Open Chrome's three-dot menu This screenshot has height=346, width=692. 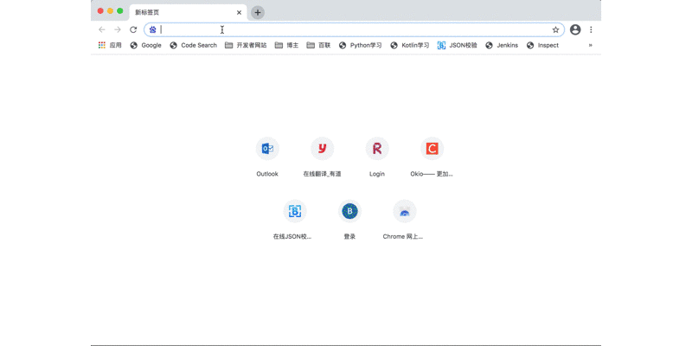591,29
